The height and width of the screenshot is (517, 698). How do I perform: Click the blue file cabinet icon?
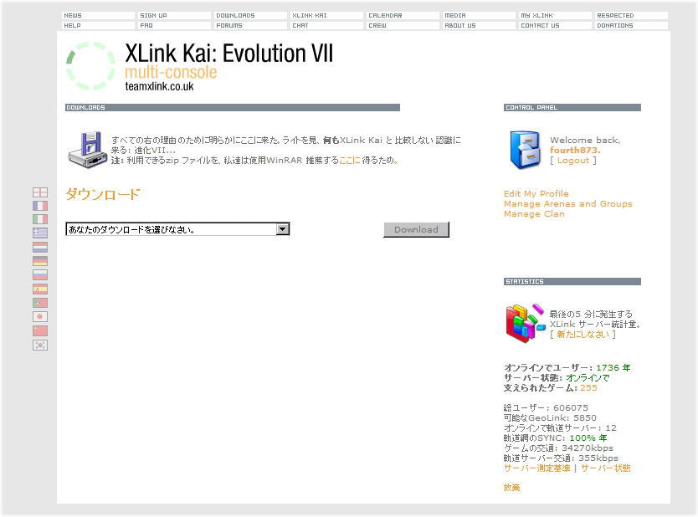tap(526, 150)
